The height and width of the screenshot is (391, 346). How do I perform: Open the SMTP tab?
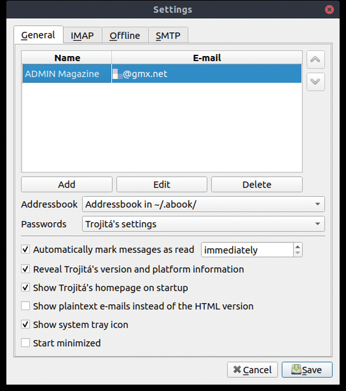168,35
